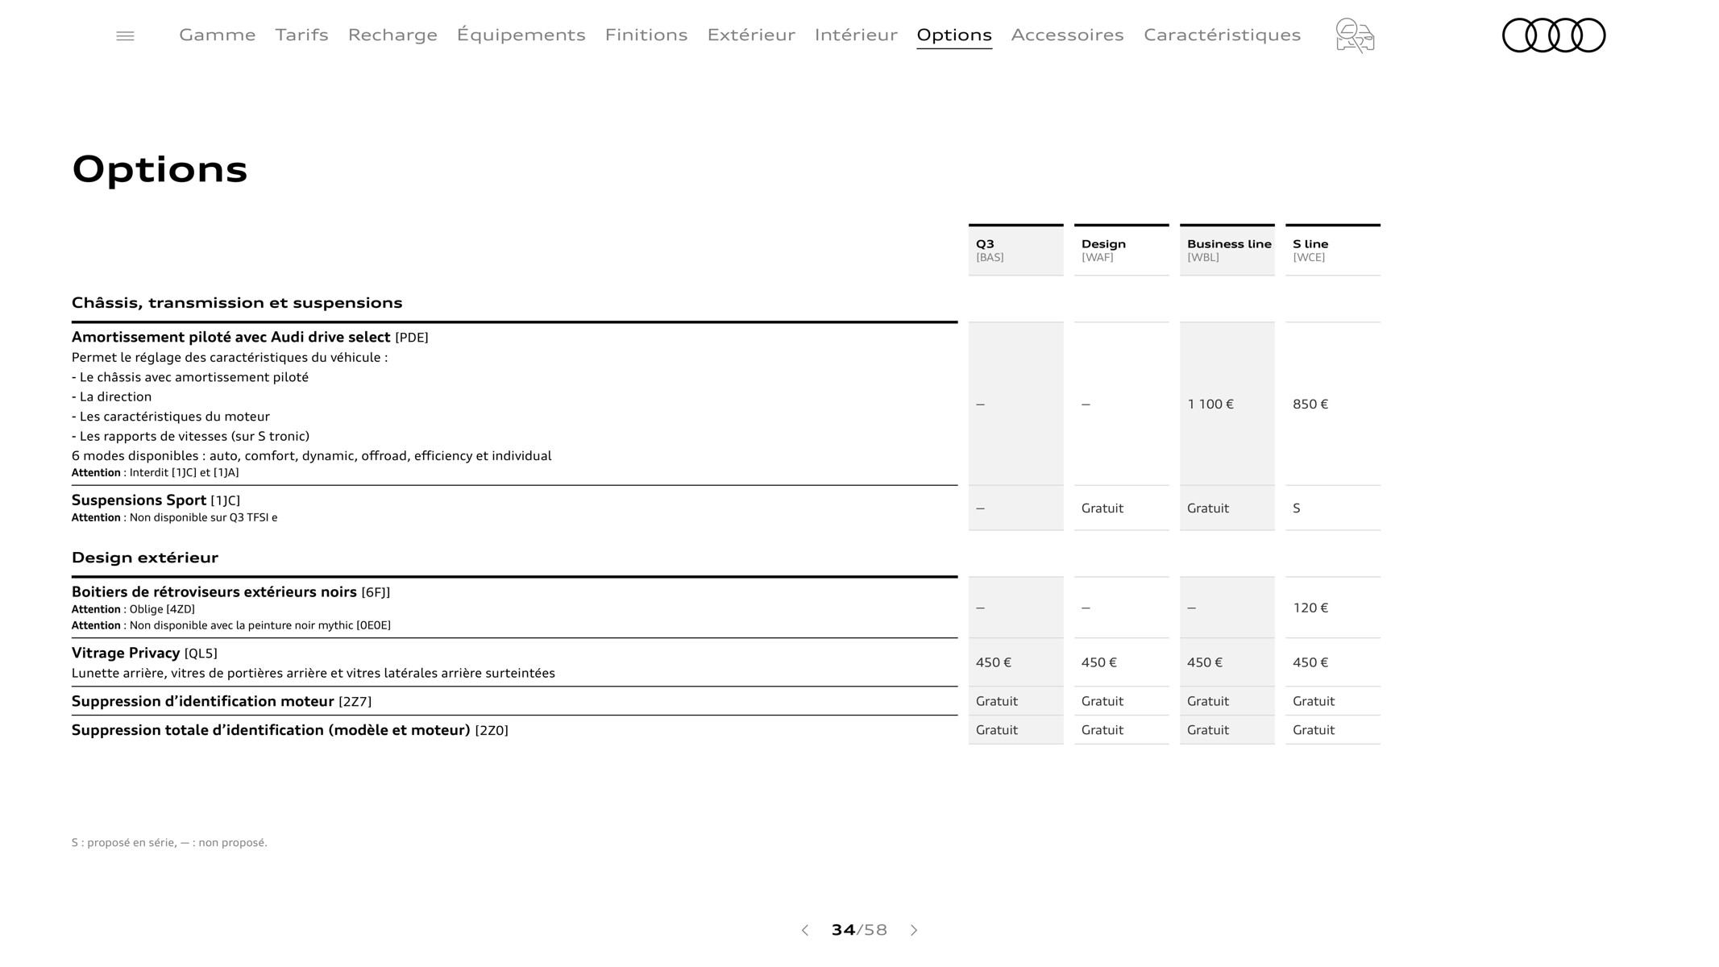This screenshot has width=1719, height=967.
Task: Click the '6 modes disponibles' line
Action: pyautogui.click(x=312, y=456)
